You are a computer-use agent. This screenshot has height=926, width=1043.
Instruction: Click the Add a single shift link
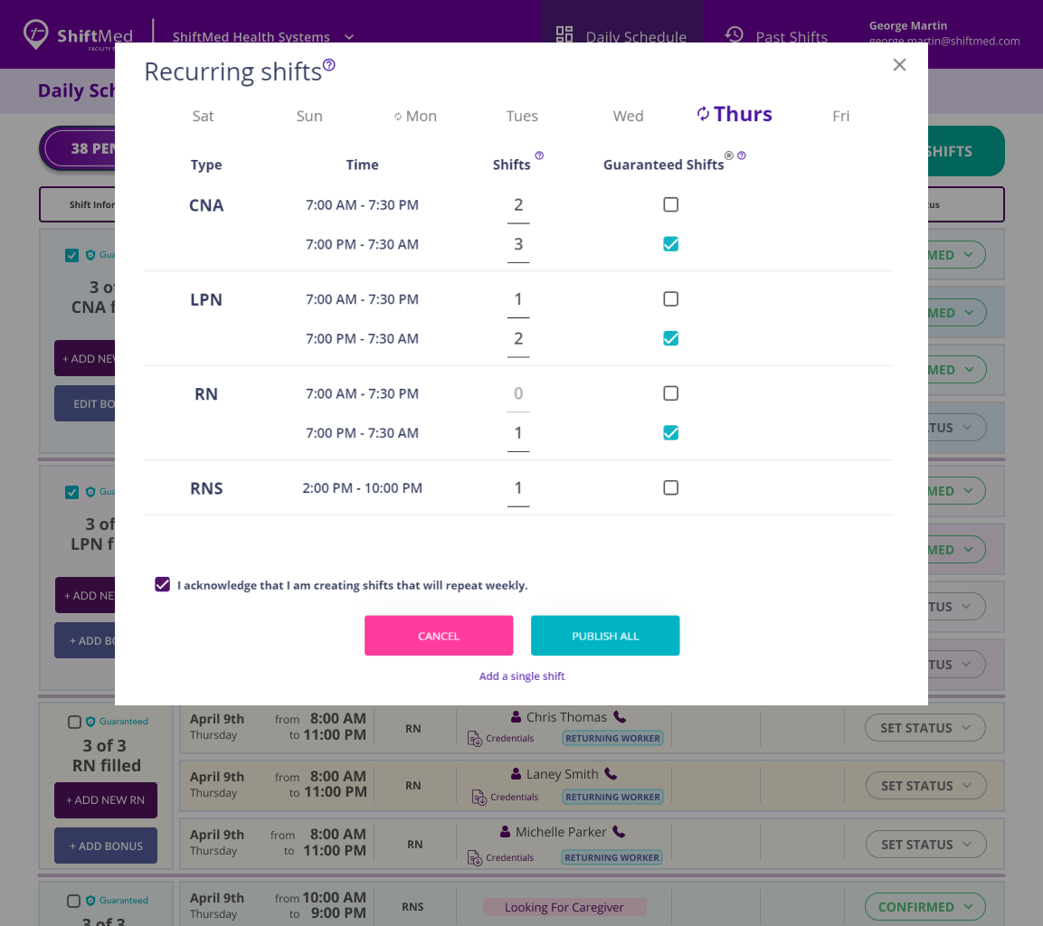click(x=522, y=676)
